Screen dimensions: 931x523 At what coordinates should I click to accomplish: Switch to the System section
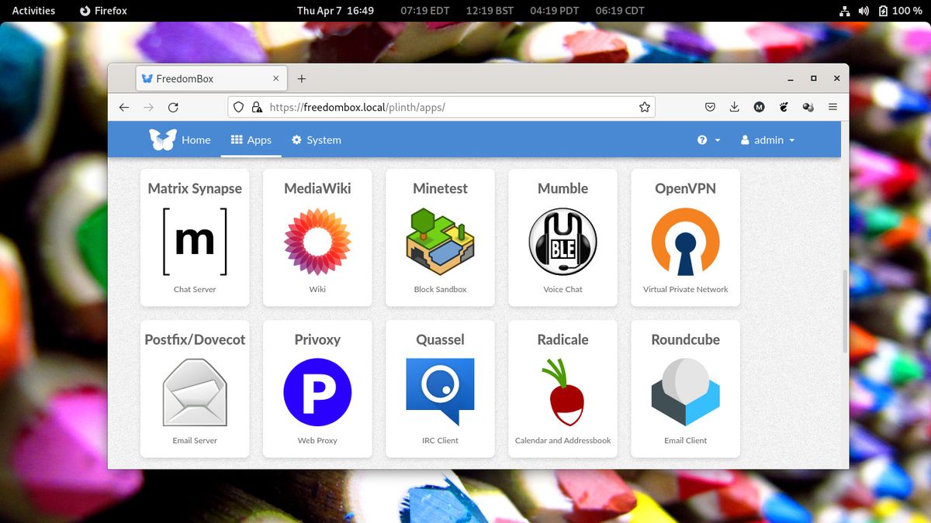[x=317, y=140]
